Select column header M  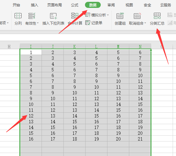[118, 46]
